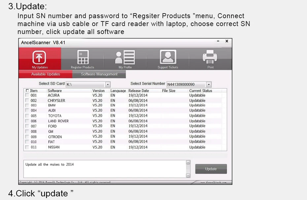Switch to the Available Updates tab
Screen dimensions: 307x200
(46, 74)
